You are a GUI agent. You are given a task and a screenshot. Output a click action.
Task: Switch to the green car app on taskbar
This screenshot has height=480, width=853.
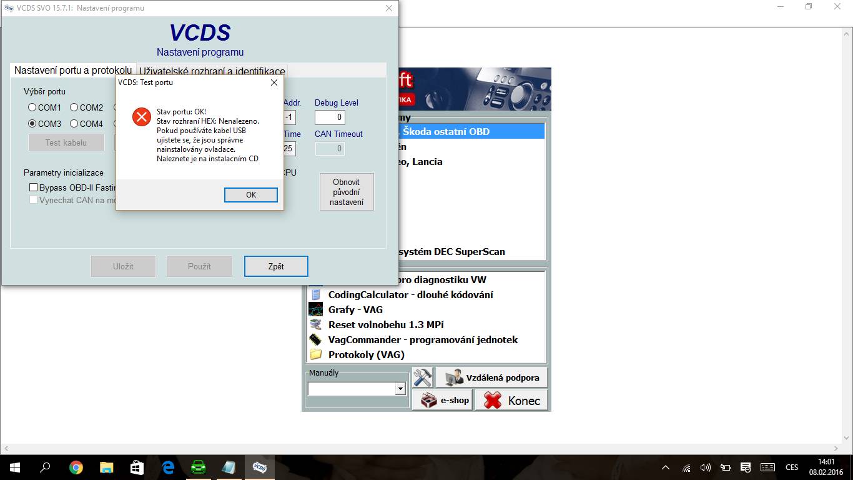pyautogui.click(x=198, y=467)
